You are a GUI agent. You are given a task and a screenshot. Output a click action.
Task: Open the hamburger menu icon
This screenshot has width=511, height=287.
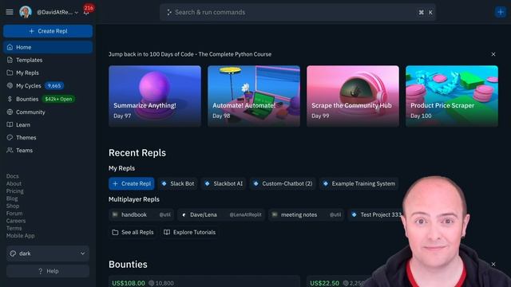coord(10,12)
